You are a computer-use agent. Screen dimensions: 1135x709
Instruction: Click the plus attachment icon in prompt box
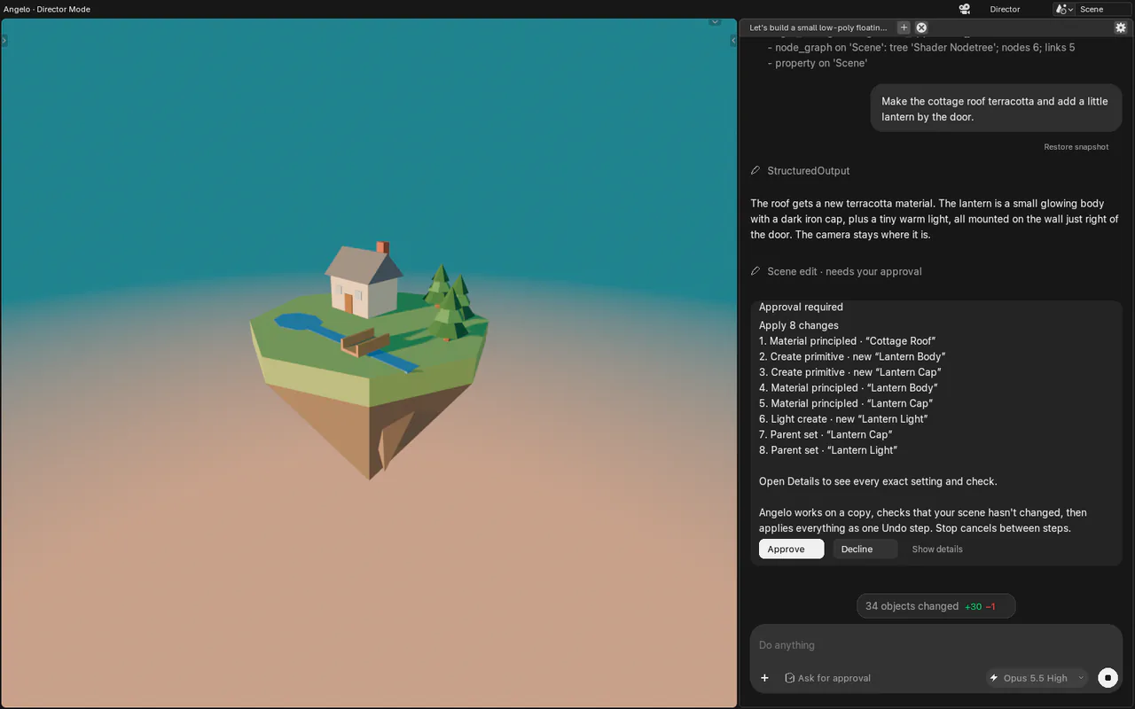[x=764, y=678]
